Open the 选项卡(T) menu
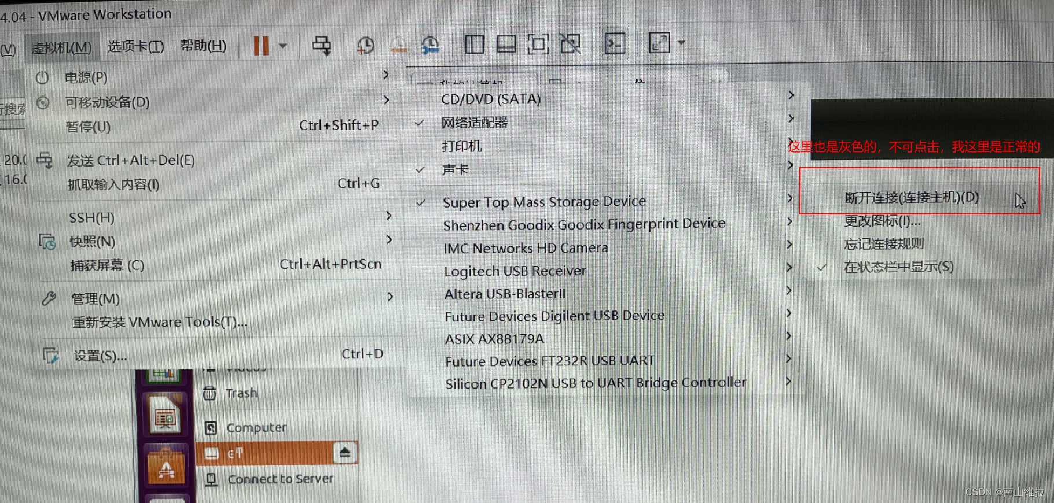The image size is (1054, 503). [x=136, y=46]
